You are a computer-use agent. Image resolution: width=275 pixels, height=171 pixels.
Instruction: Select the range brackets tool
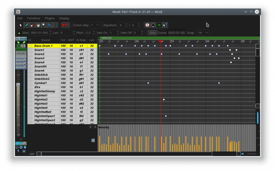55,25
